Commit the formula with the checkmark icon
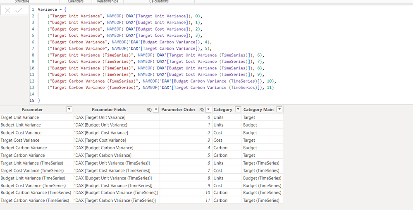The height and width of the screenshot is (210, 413). point(19,10)
